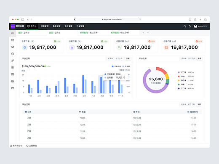Reload page via address bar refresh icon
The height and width of the screenshot is (164, 219).
pos(140,19)
